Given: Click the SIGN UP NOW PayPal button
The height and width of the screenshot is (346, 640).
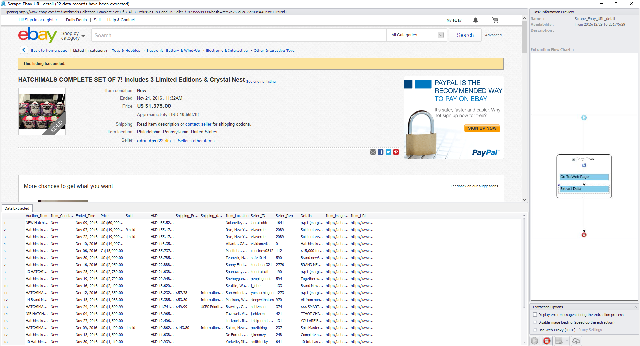Looking at the screenshot, I should (x=482, y=128).
